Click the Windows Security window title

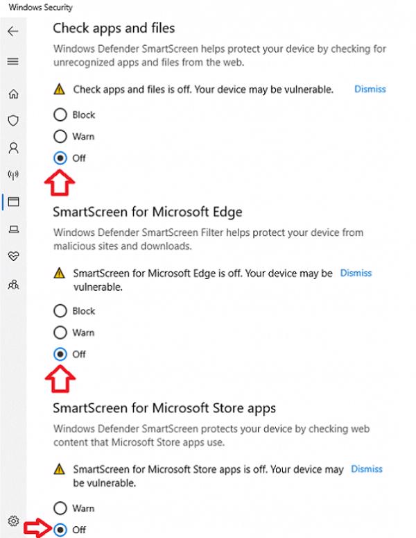tap(40, 7)
